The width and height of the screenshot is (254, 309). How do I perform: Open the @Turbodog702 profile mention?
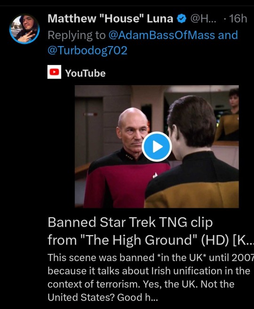click(x=87, y=50)
